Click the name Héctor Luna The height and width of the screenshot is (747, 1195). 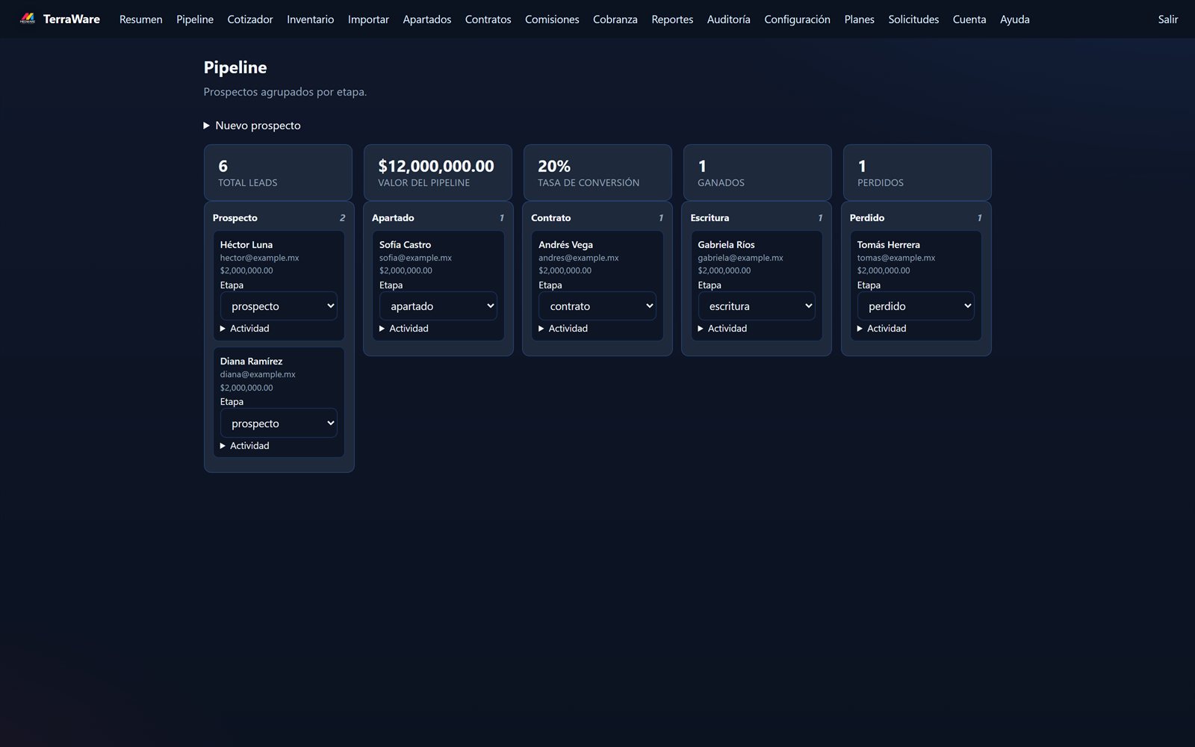pyautogui.click(x=246, y=245)
